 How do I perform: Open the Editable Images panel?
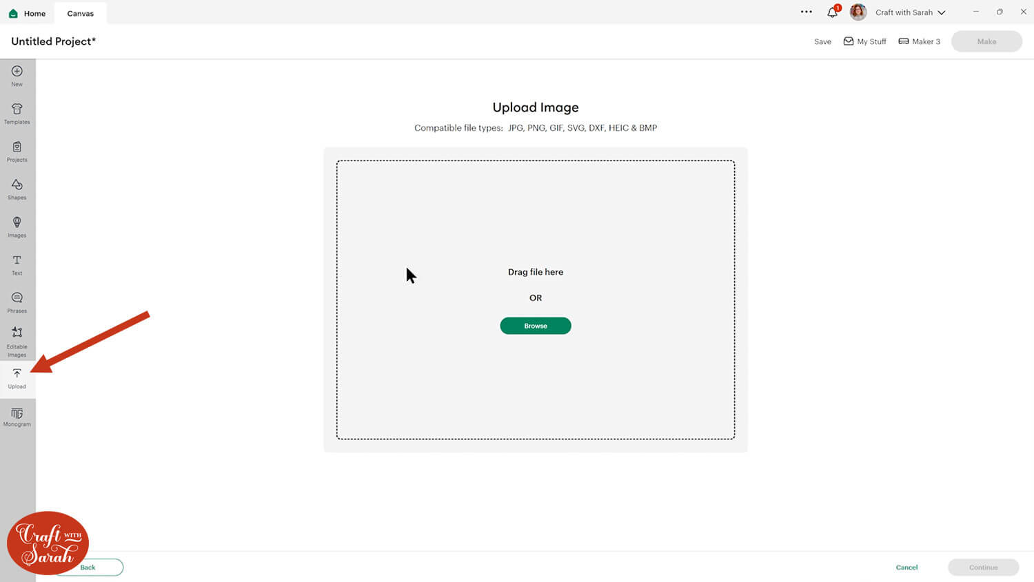[x=17, y=342]
